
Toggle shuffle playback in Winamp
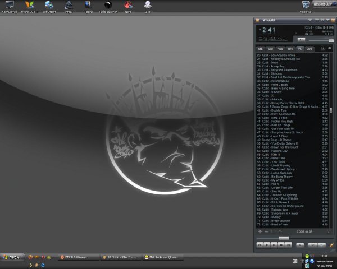[x=313, y=245]
